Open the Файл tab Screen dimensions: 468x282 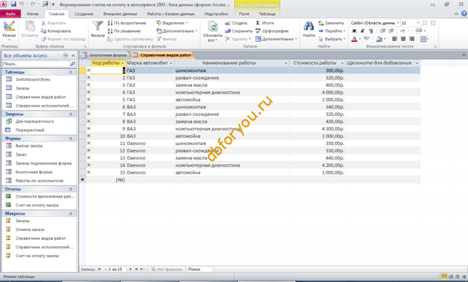[x=10, y=14]
